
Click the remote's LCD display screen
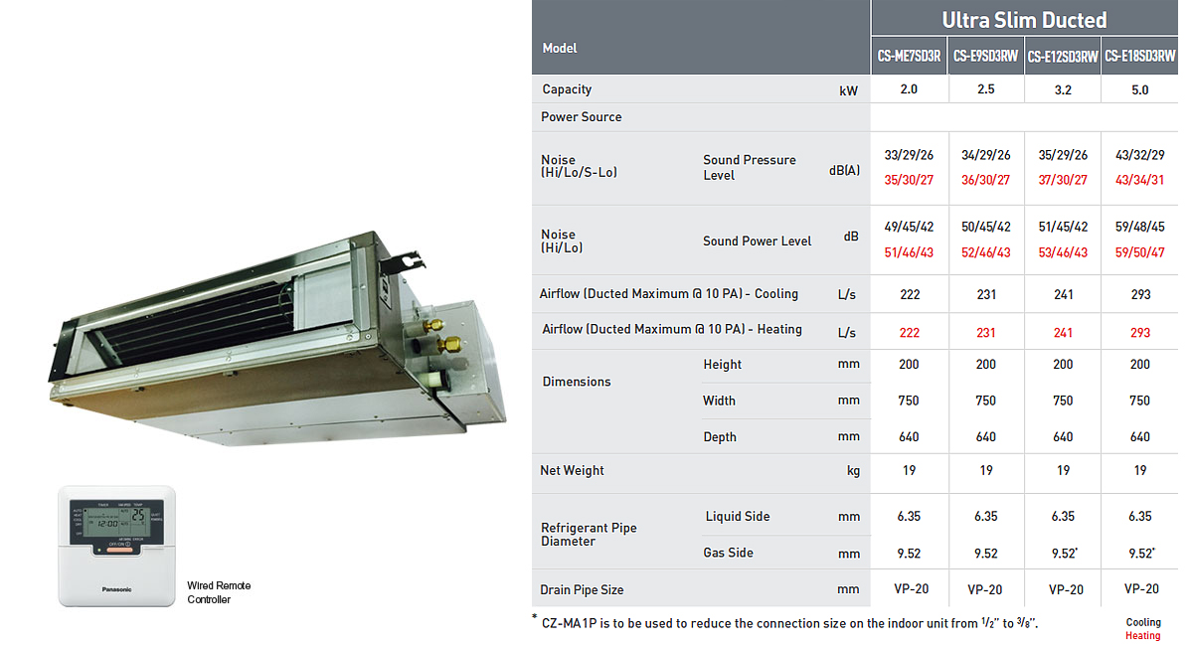tap(114, 522)
